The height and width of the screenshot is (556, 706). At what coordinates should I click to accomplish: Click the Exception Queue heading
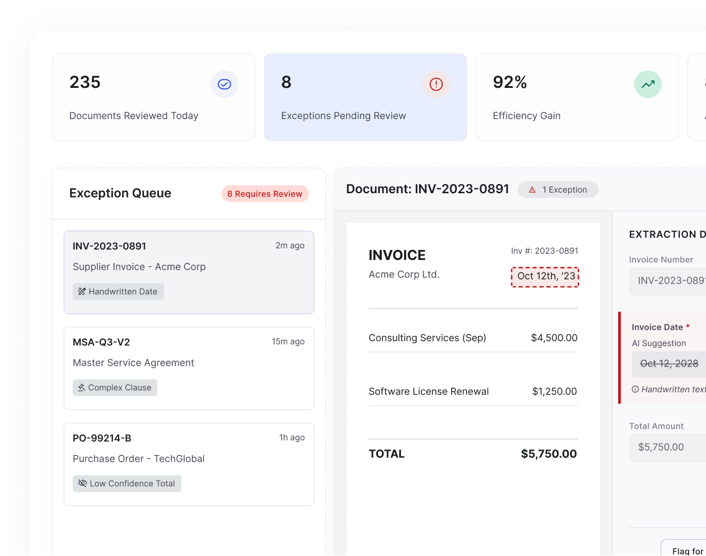click(120, 193)
